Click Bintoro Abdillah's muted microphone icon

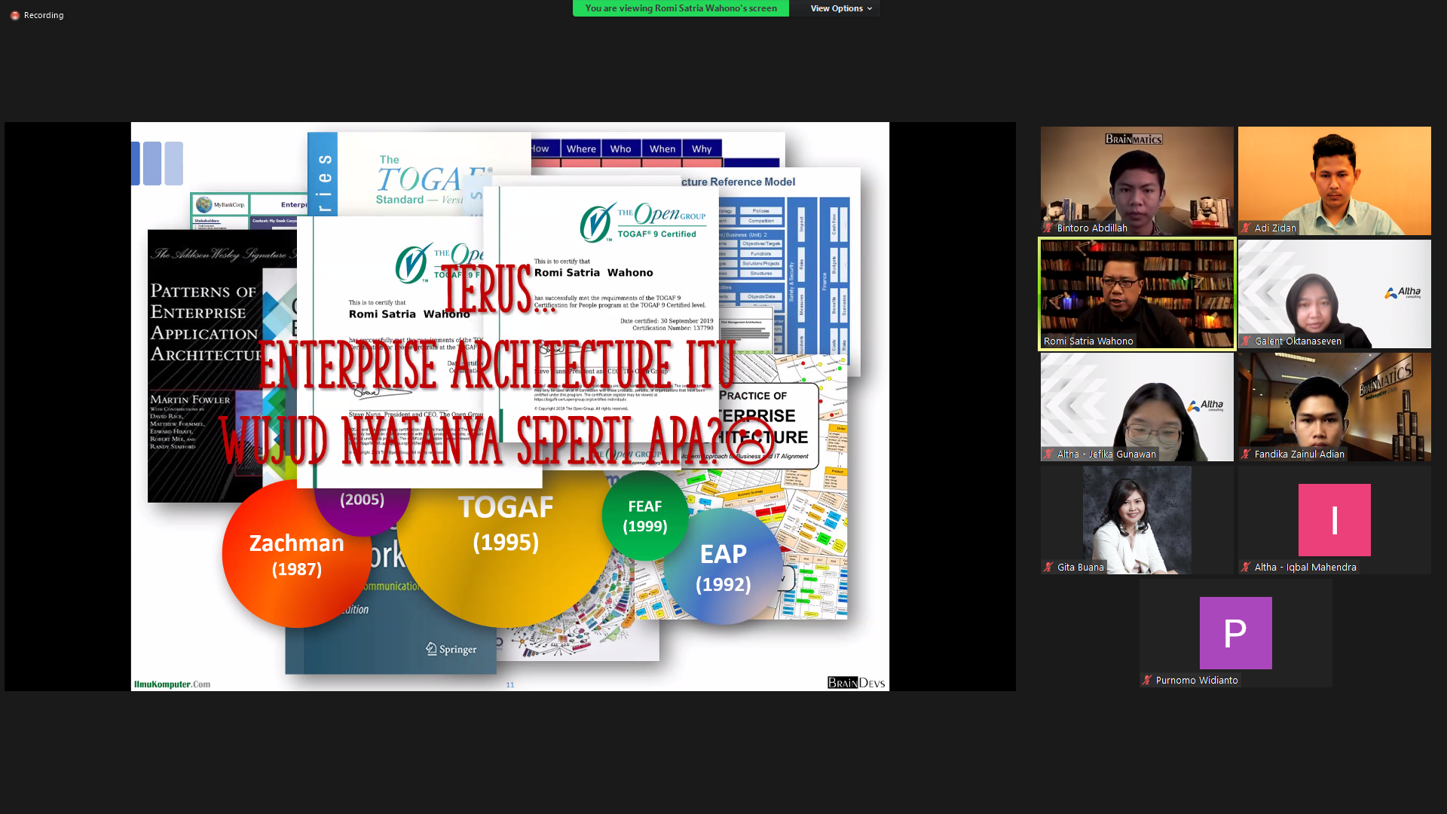point(1048,228)
